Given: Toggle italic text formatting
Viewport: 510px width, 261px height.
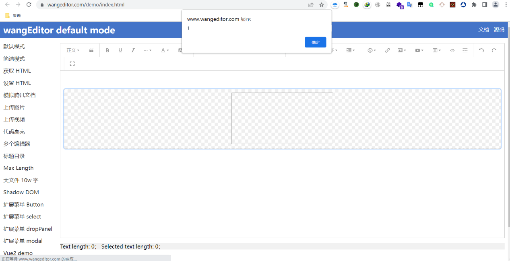Looking at the screenshot, I should point(133,50).
